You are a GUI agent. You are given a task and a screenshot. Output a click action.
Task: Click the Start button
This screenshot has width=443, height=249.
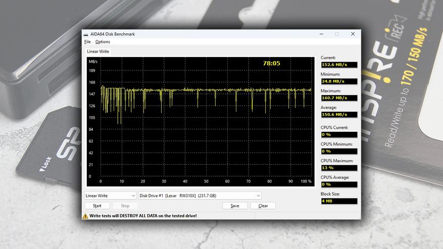(x=97, y=206)
